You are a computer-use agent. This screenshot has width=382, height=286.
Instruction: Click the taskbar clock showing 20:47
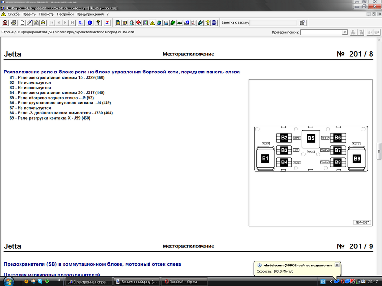point(373,282)
